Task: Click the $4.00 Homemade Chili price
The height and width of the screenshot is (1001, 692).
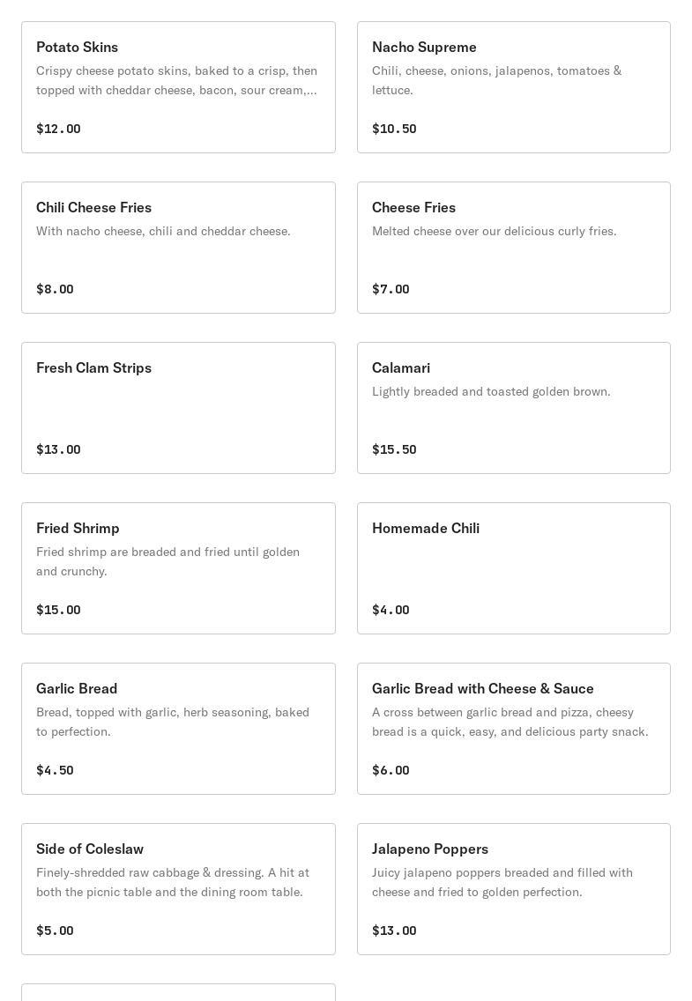Action: tap(391, 610)
